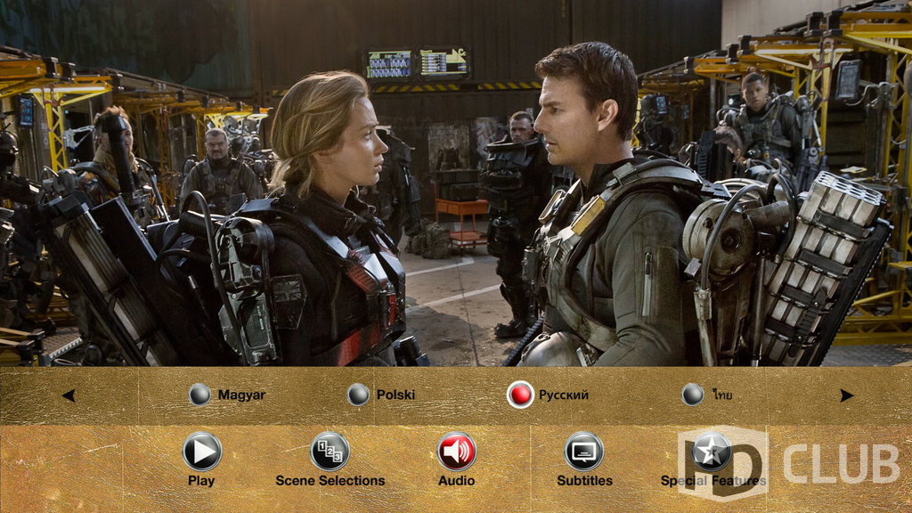Select the red Audio speaker icon
The width and height of the screenshot is (912, 513).
click(x=457, y=452)
